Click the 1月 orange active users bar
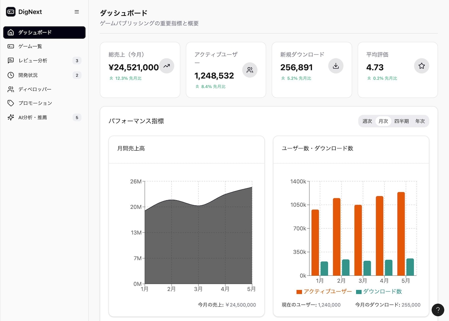 coord(315,243)
